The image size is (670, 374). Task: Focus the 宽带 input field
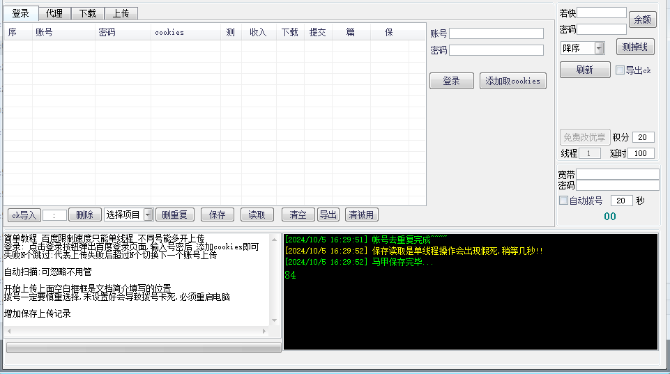617,174
